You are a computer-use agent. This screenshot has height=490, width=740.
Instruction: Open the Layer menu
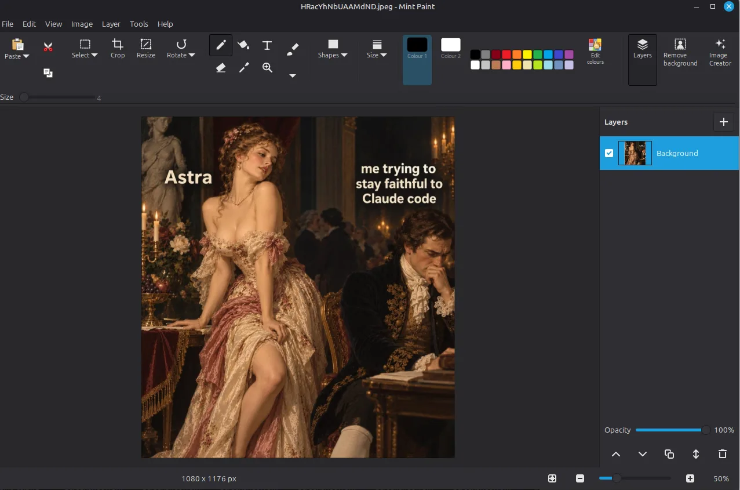pos(111,24)
